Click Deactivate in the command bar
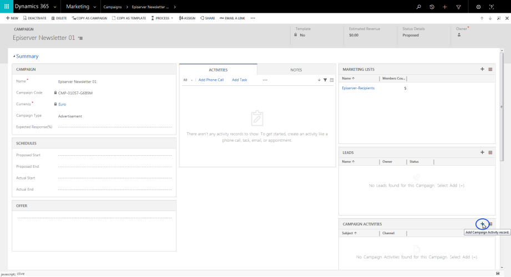Screen dimensions: 511x277 [35, 18]
